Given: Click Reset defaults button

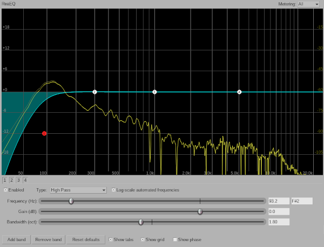Looking at the screenshot, I should [85, 239].
